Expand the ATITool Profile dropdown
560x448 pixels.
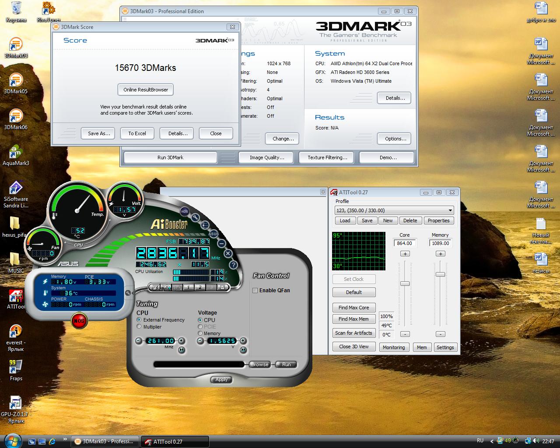click(x=450, y=210)
